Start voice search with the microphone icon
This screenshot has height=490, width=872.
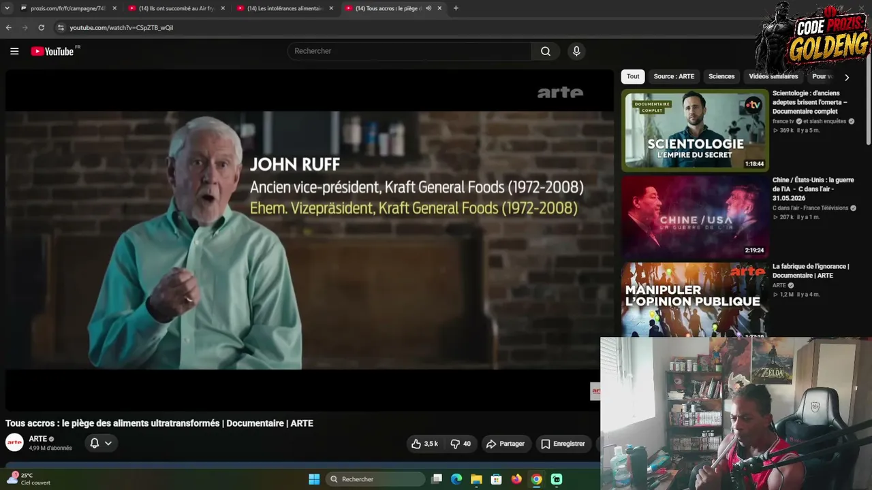[576, 51]
